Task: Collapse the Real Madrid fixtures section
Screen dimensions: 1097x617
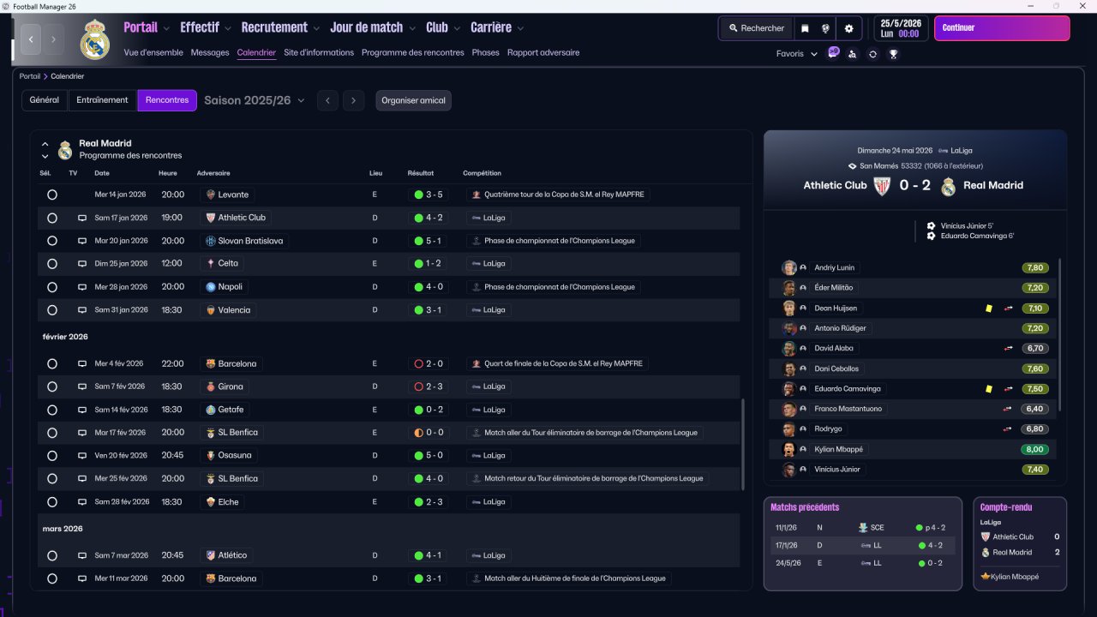Action: 45,144
